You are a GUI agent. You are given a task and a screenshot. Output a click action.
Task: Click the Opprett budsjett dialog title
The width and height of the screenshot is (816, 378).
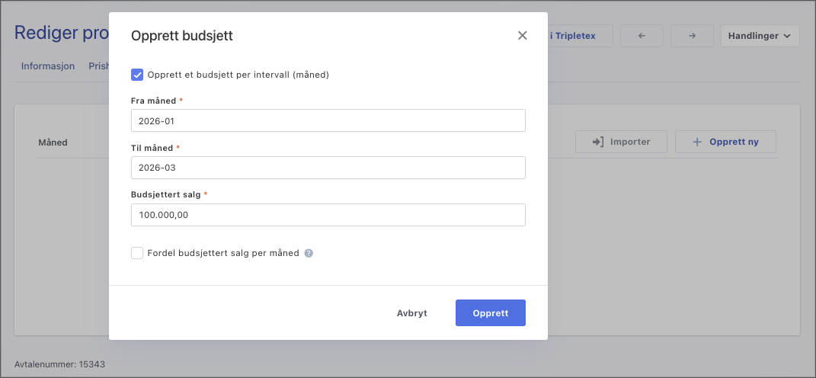point(182,36)
